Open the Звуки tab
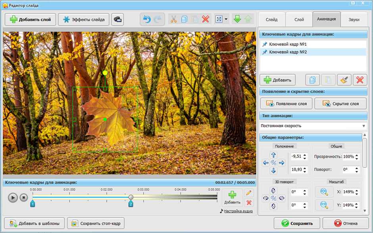Image resolution: width=373 pixels, height=233 pixels. point(354,19)
